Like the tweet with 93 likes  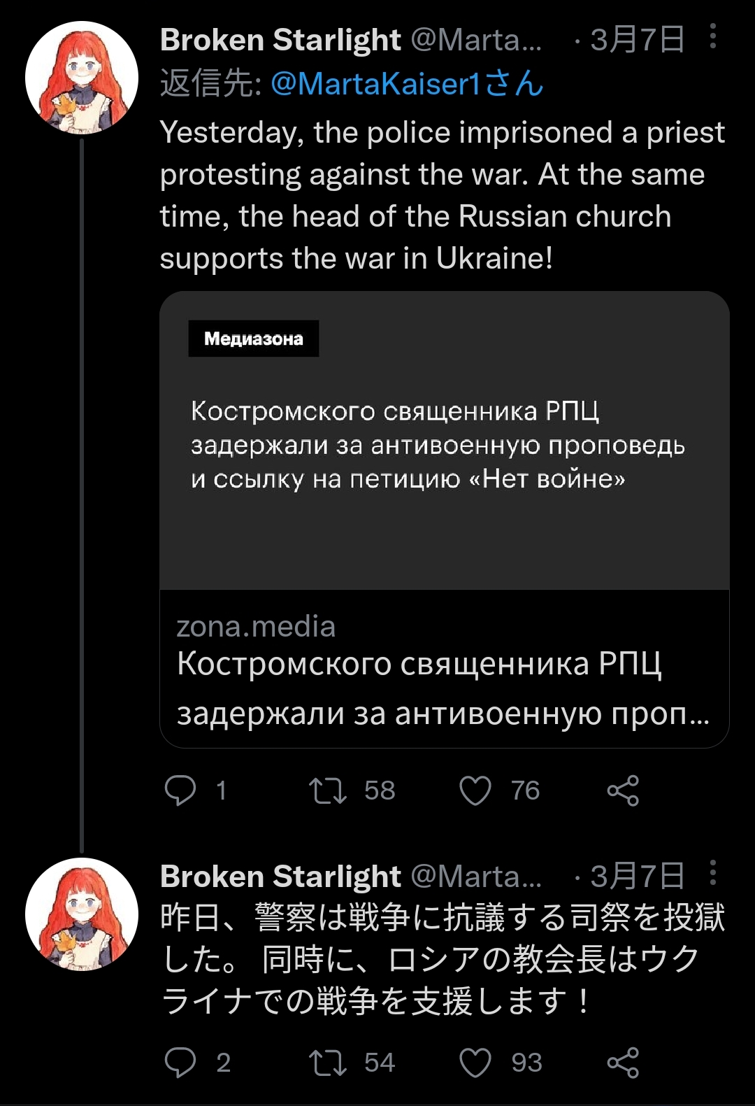pos(475,1063)
